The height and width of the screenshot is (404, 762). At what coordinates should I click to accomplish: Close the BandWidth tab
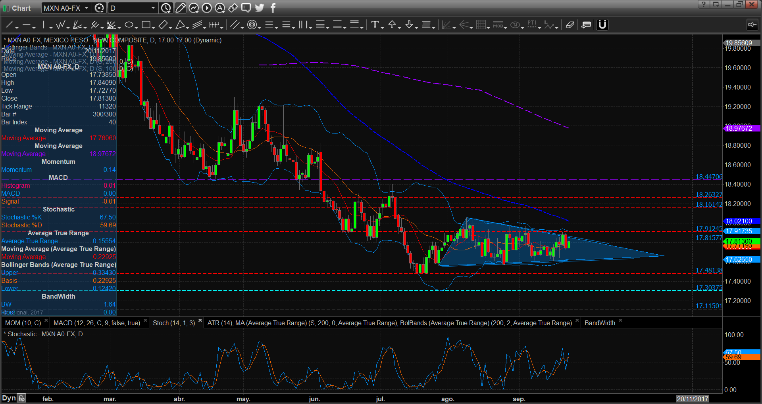point(620,320)
